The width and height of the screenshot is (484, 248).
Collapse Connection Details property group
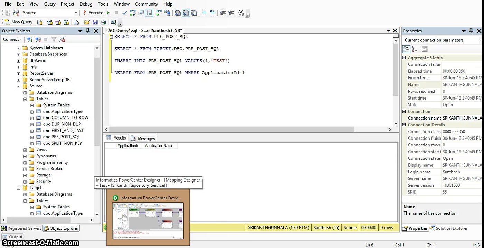pos(404,125)
